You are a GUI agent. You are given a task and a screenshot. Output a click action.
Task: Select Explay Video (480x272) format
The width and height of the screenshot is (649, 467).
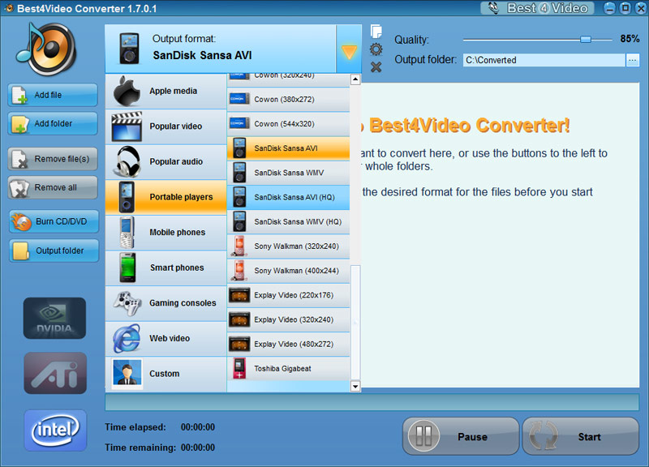tap(289, 344)
